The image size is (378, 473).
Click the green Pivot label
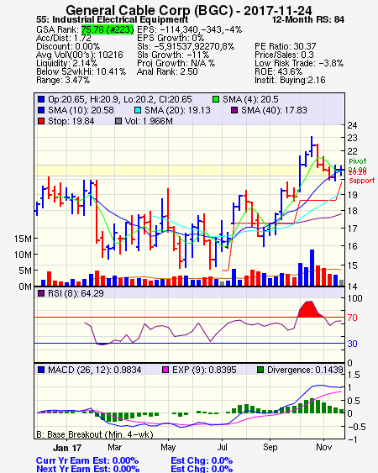(358, 160)
